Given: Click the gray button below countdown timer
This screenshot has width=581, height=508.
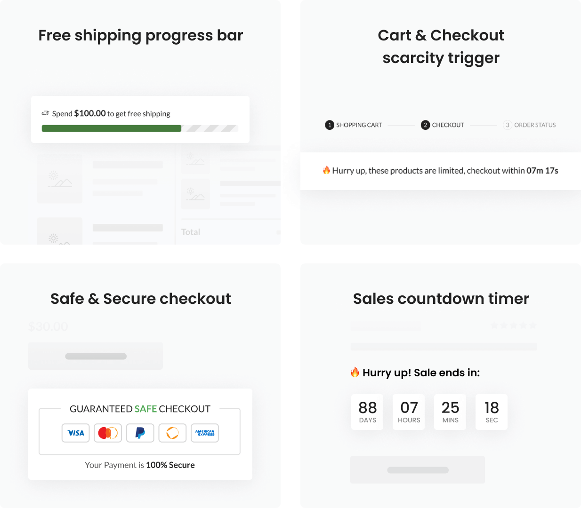Looking at the screenshot, I should click(x=418, y=470).
